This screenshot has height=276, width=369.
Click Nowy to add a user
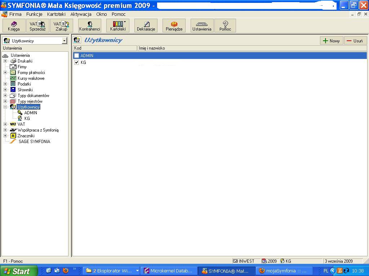coord(332,41)
